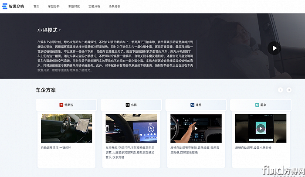
Task: Open the 首页 menu item
Action: tap(36, 7)
